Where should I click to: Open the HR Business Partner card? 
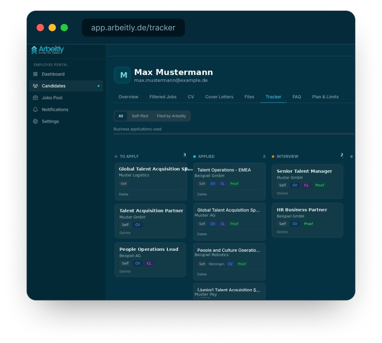(307, 220)
